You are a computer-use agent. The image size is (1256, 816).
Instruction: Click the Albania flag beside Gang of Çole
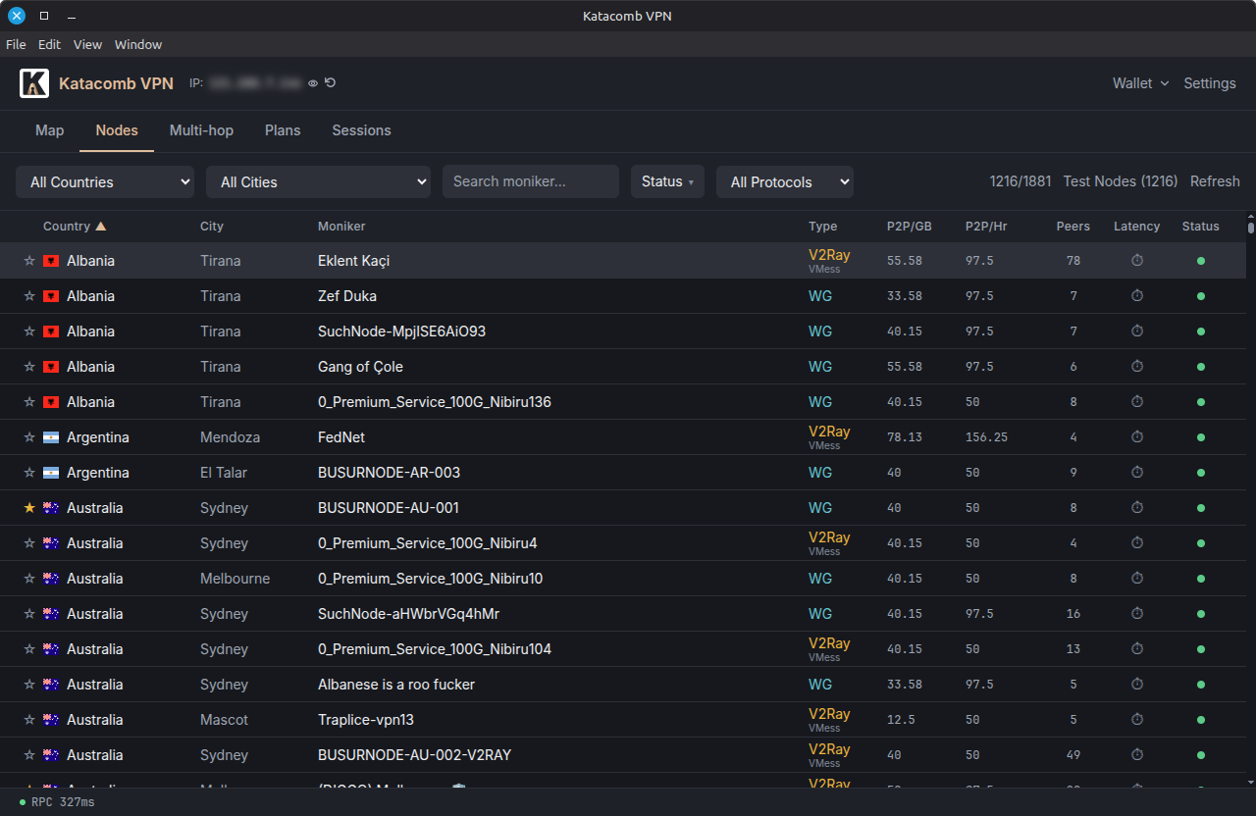click(x=51, y=367)
